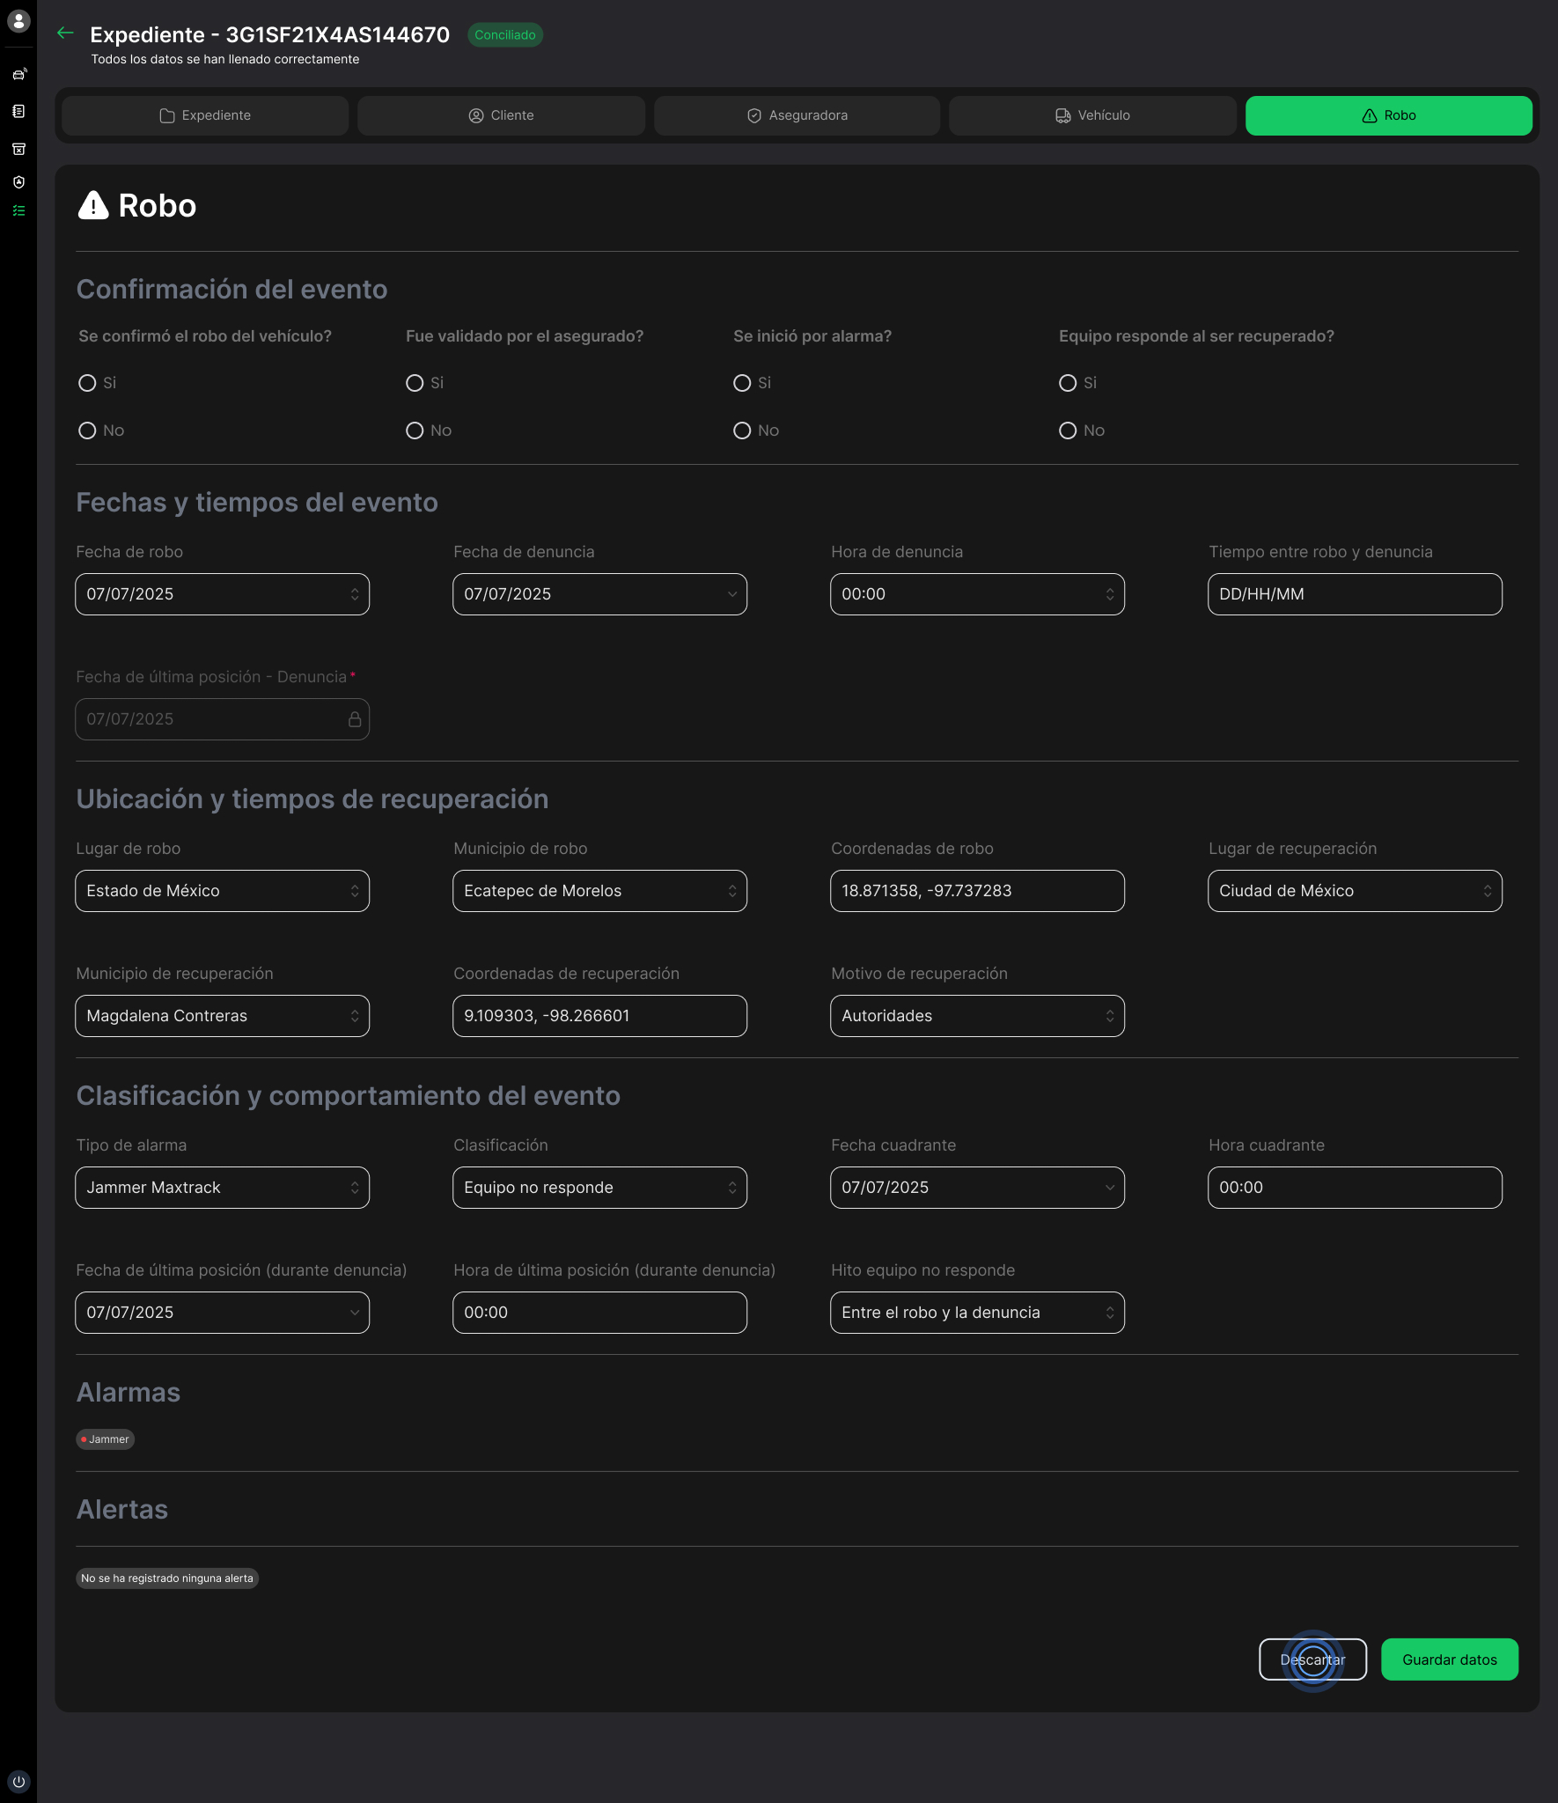Open the Hito equipo no responde dropdown
The image size is (1558, 1803).
click(977, 1313)
